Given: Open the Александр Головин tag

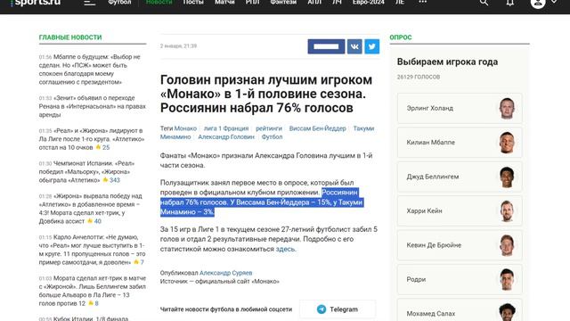Looking at the screenshot, I should coord(226,137).
